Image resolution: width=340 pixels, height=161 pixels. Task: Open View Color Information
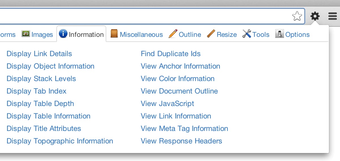[177, 79]
